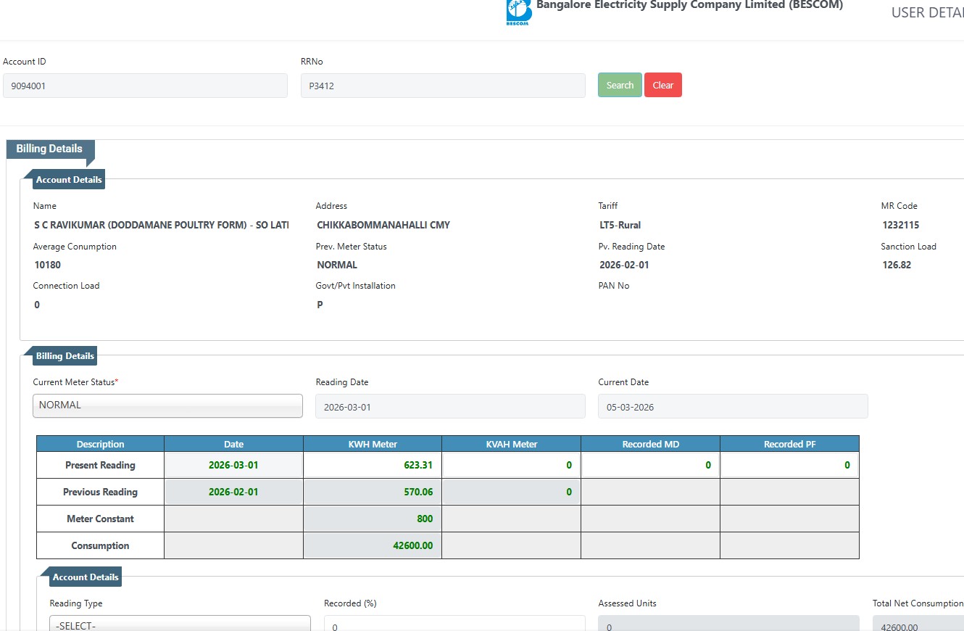Select the Billing Details main tab
964x631 pixels.
point(49,149)
